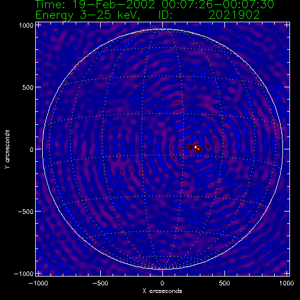Click the 1000 label on X axis
Screen dimensions: 300x300
287,283
